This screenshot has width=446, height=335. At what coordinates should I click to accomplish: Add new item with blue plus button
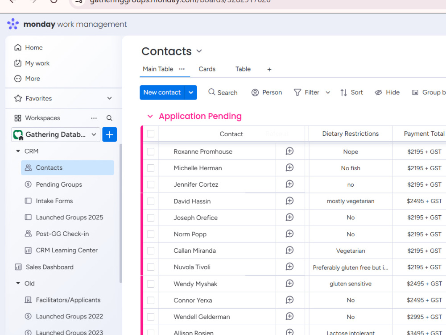tap(110, 134)
